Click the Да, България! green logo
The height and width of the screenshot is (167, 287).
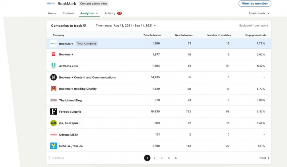(53, 123)
